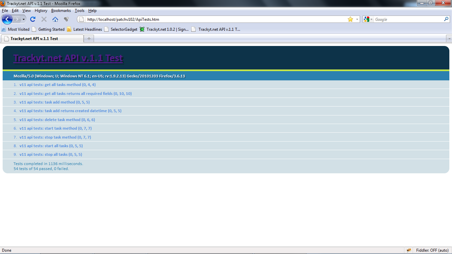Click the Stop loading button
452x254 pixels.
(44, 19)
